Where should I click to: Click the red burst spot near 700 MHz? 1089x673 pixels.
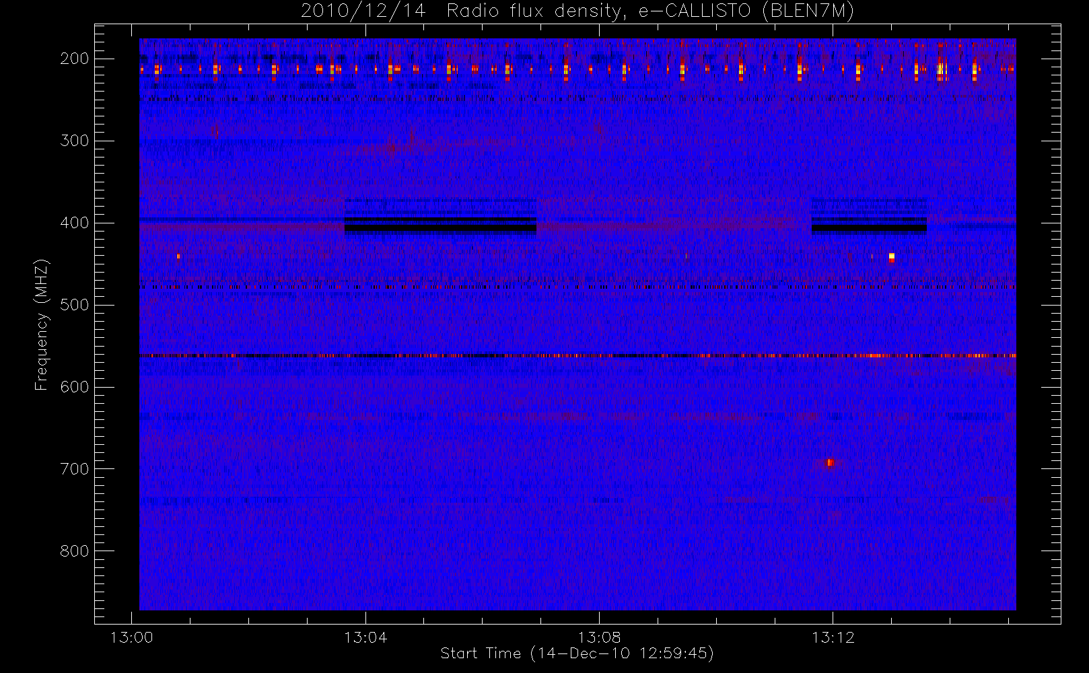coord(830,462)
